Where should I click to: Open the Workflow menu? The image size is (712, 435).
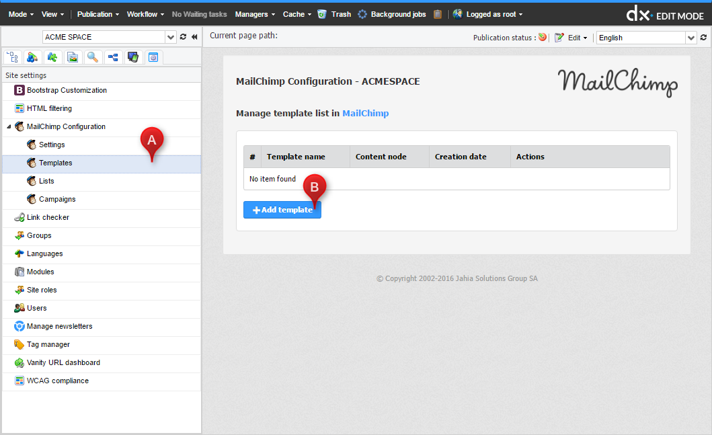point(145,14)
